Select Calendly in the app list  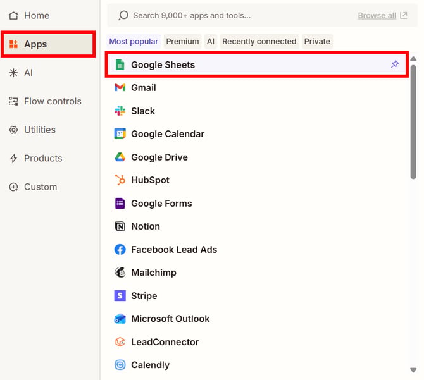[x=257, y=365]
